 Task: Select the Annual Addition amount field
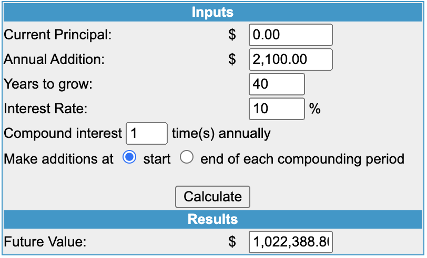pyautogui.click(x=291, y=59)
